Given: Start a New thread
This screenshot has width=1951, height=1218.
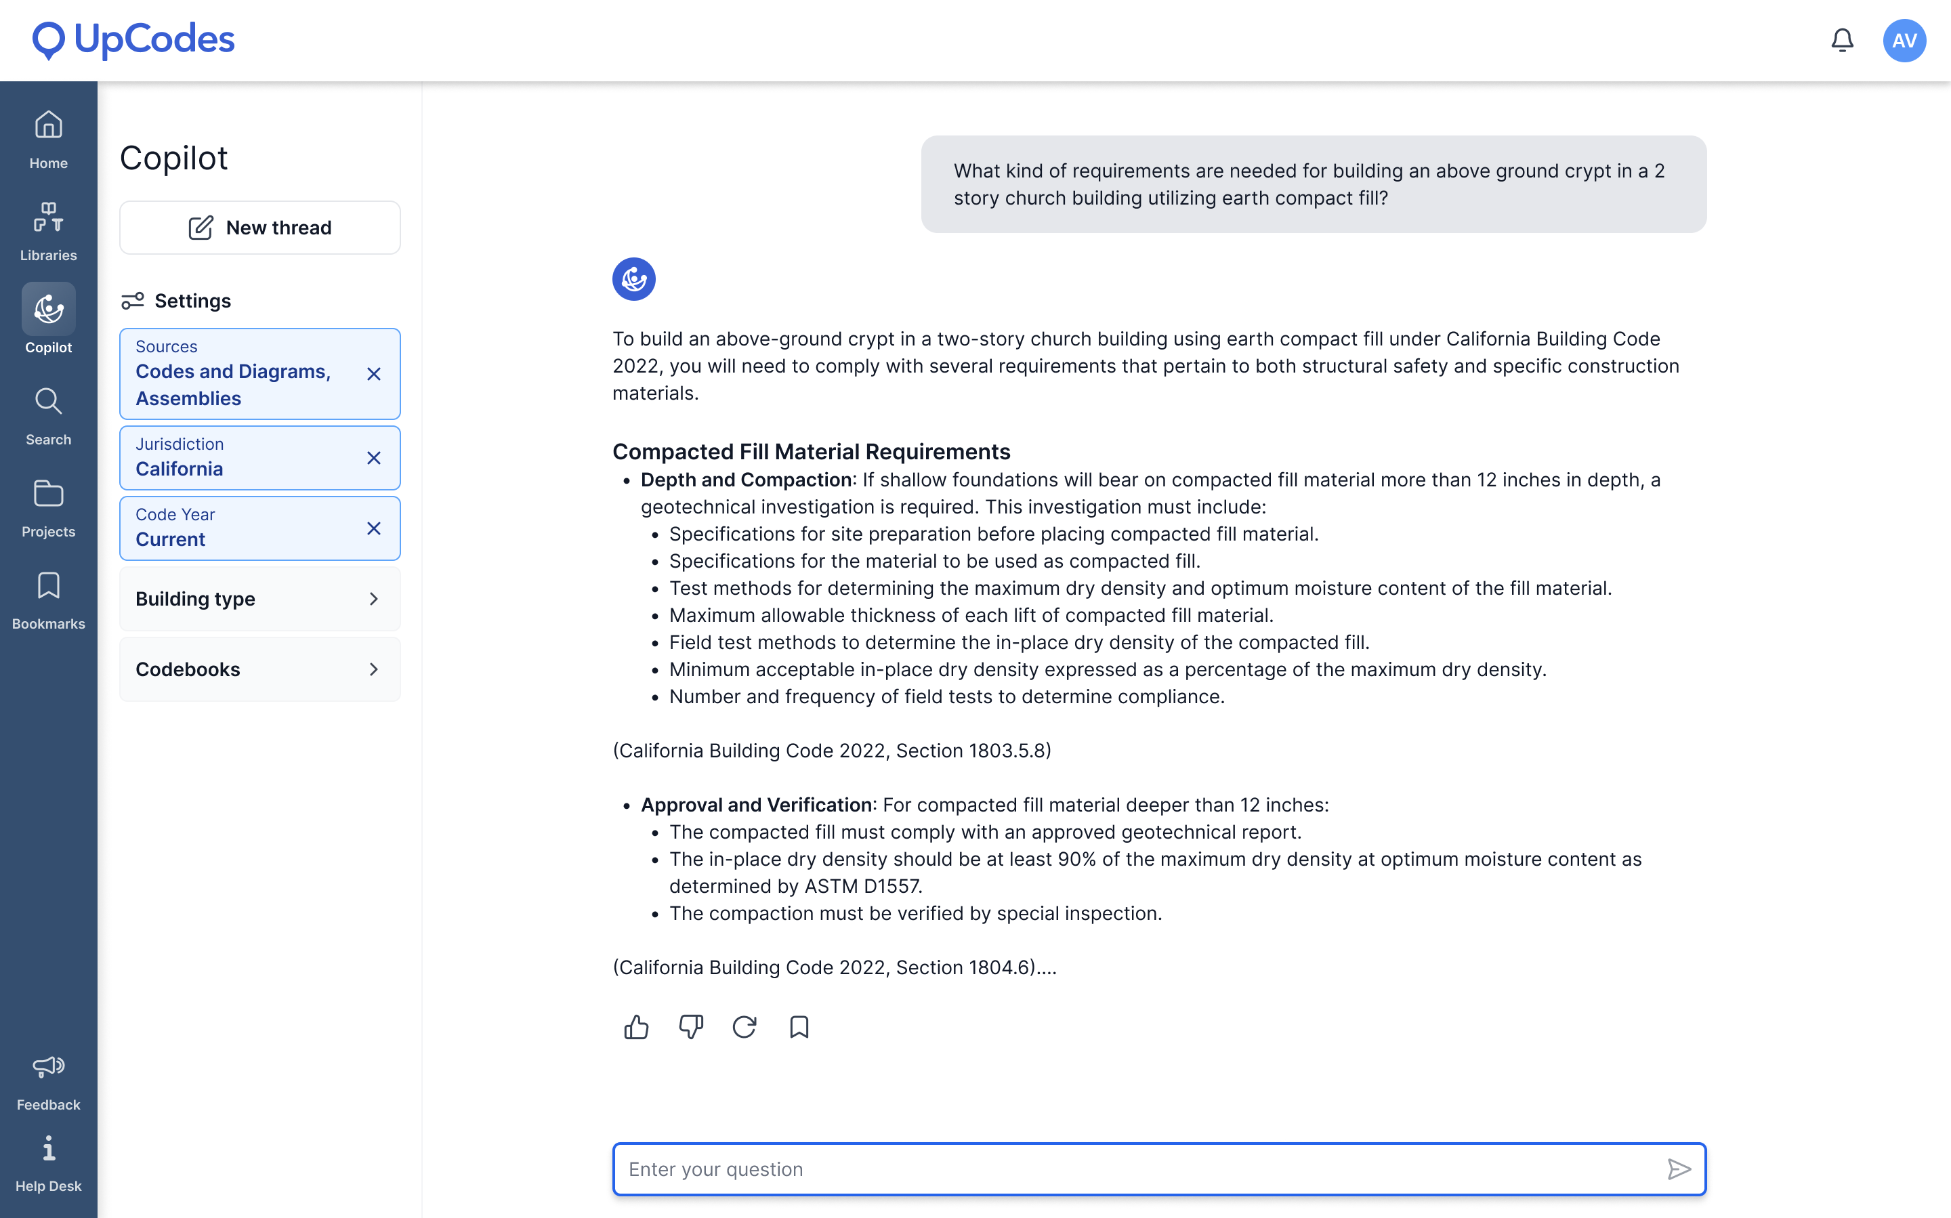Looking at the screenshot, I should point(260,228).
